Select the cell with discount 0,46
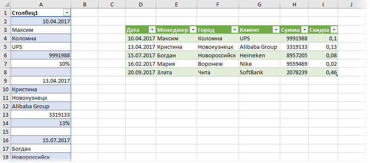This screenshot has height=163, width=370. pyautogui.click(x=323, y=73)
